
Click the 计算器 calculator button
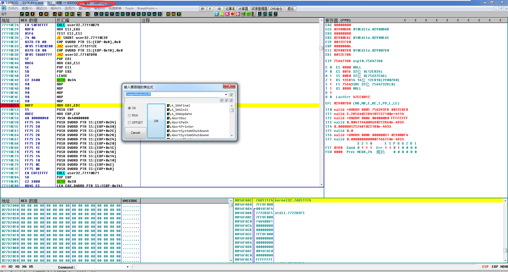click(x=243, y=9)
